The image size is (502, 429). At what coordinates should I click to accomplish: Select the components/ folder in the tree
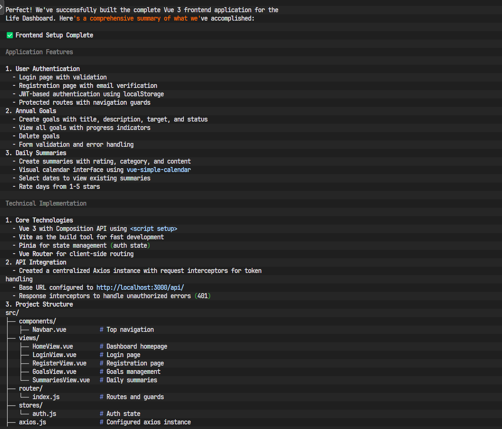37,321
